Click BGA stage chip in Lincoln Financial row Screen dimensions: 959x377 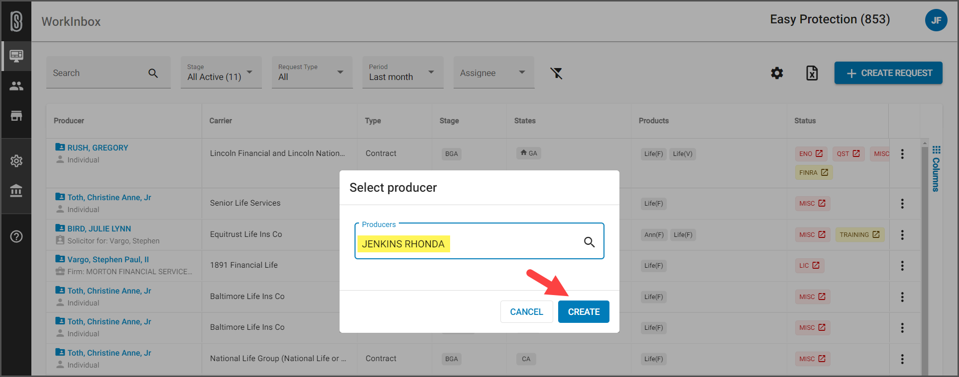(451, 153)
